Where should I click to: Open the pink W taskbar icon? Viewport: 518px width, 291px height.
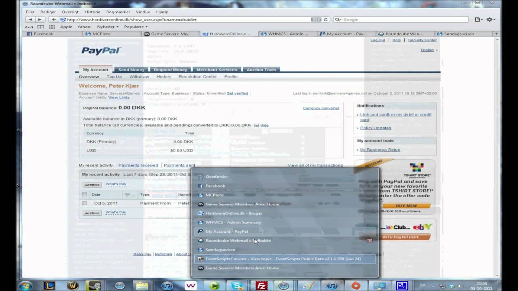(x=190, y=285)
